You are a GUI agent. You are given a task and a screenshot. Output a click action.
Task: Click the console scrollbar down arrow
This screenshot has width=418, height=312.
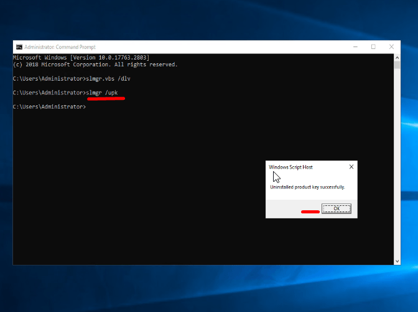tap(397, 261)
